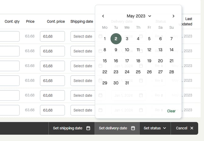The width and height of the screenshot is (204, 141).
Task: Click the last row Conf. price field
Action: pos(52,110)
